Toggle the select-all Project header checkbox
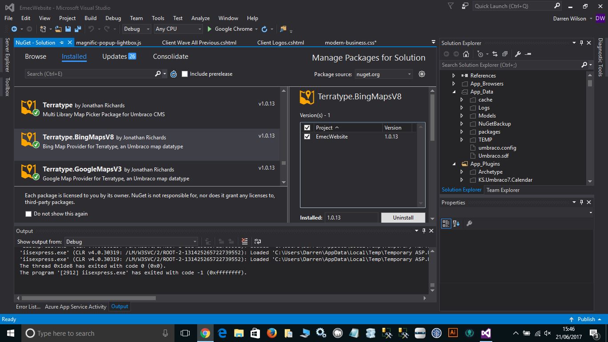The image size is (608, 342). 307,127
